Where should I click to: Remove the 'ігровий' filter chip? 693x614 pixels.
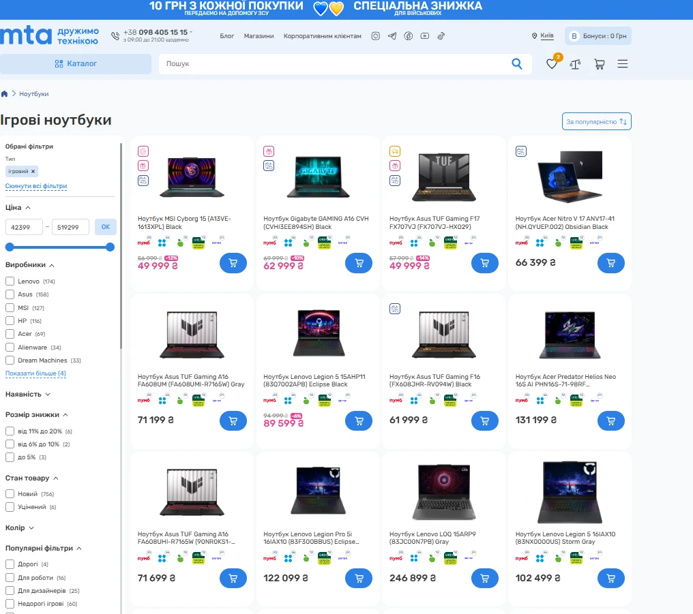pyautogui.click(x=33, y=171)
